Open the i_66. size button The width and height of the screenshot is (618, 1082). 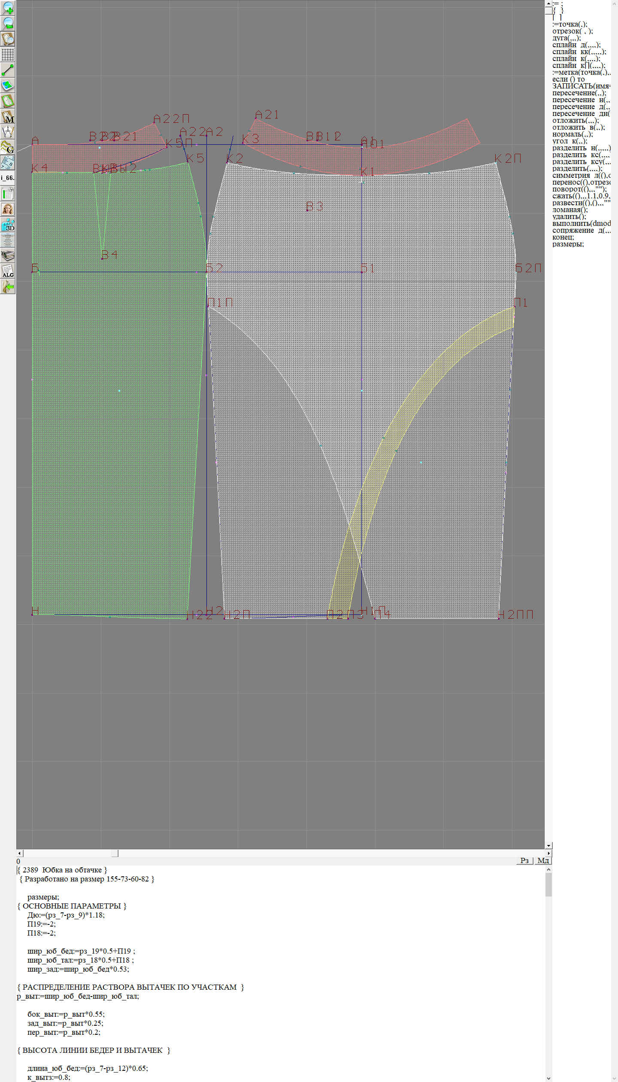tap(8, 178)
